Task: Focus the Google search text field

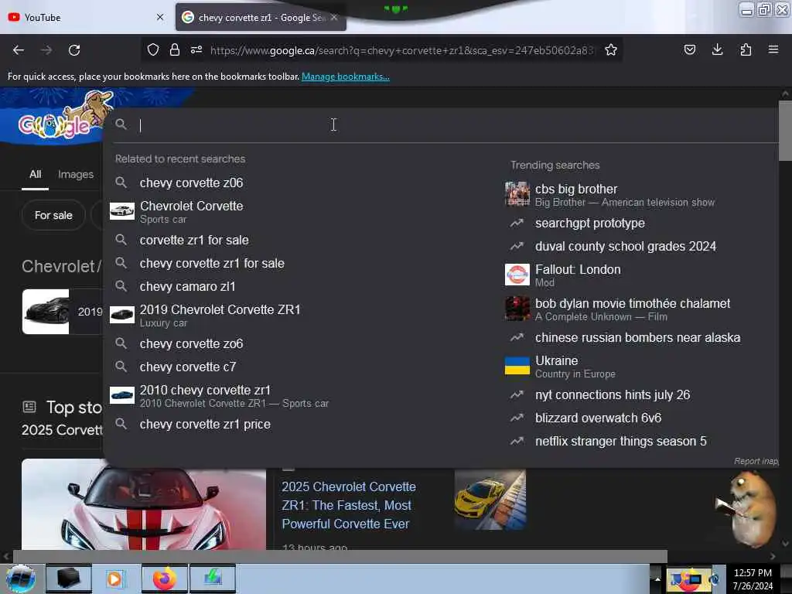Action: 455,125
